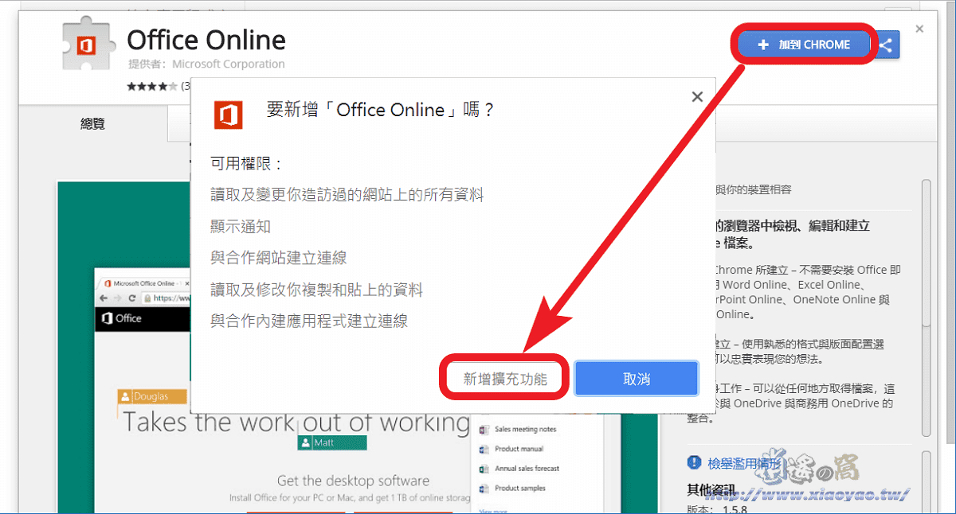Click the Microsoft Corporation provider text
The height and width of the screenshot is (514, 956).
[229, 64]
